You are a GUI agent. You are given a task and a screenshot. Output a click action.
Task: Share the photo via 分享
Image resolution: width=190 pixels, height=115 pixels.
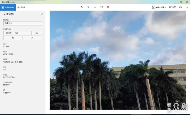point(172,7)
